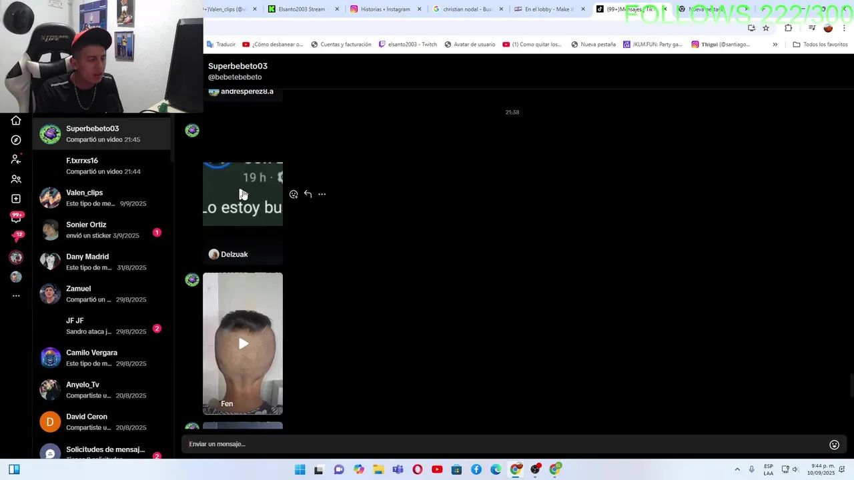Reply to the hovered video message
This screenshot has height=480, width=854.
pos(308,194)
